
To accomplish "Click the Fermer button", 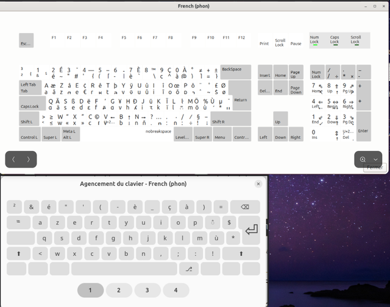I will 375,168.
